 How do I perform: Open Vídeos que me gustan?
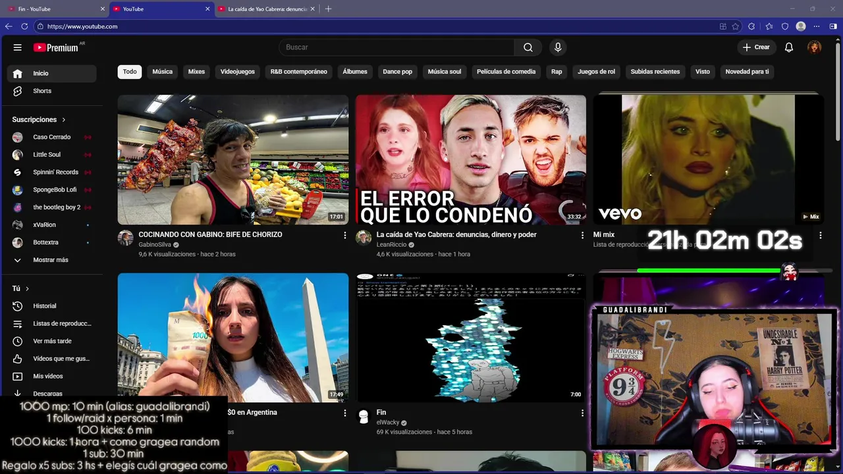click(51, 359)
